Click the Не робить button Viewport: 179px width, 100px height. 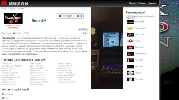(x=83, y=30)
